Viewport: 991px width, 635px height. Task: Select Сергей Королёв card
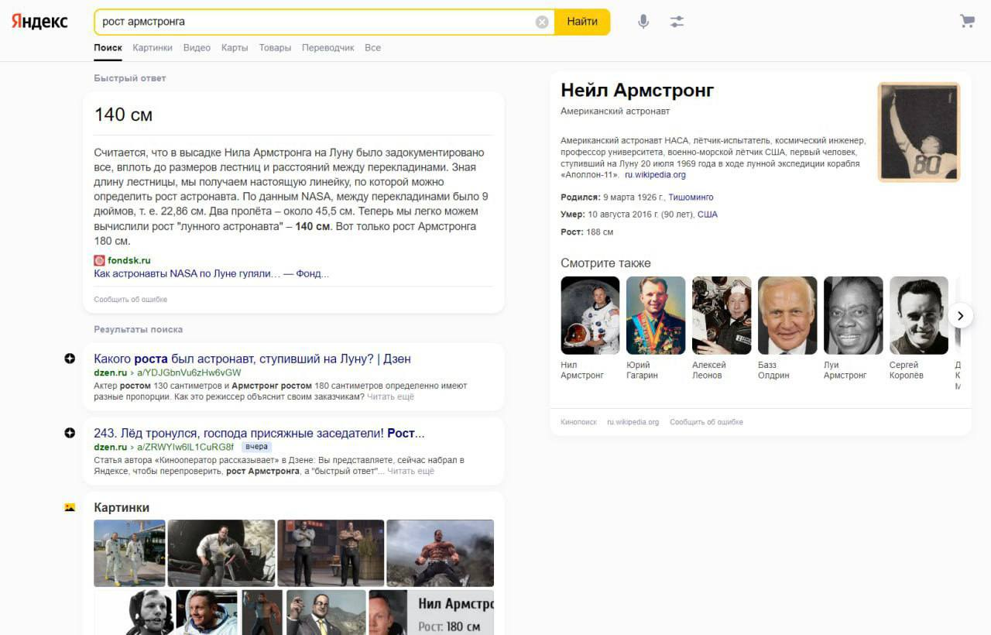[x=919, y=328]
